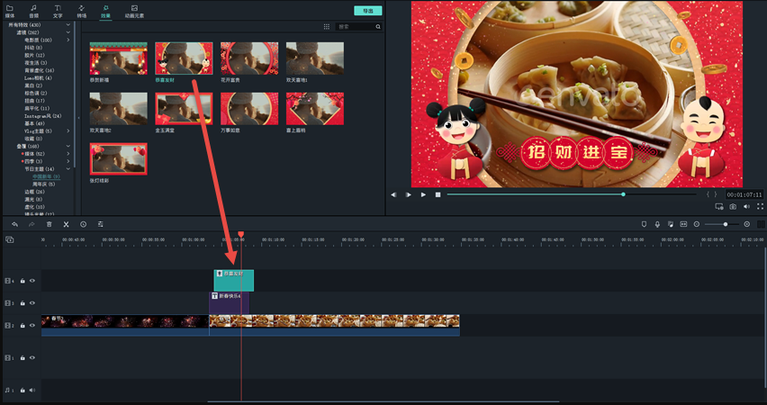Toggle visibility eye of video track 2
The height and width of the screenshot is (405, 767).
pyautogui.click(x=32, y=325)
